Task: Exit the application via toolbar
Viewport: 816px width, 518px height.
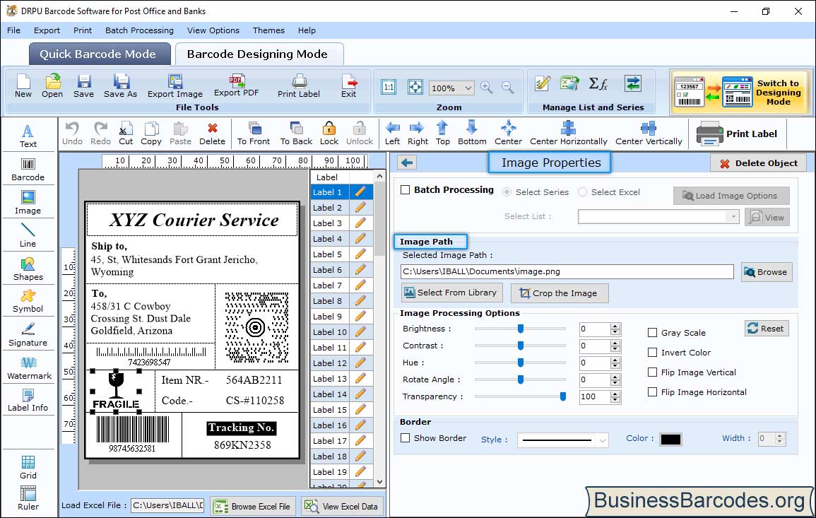Action: click(x=349, y=86)
